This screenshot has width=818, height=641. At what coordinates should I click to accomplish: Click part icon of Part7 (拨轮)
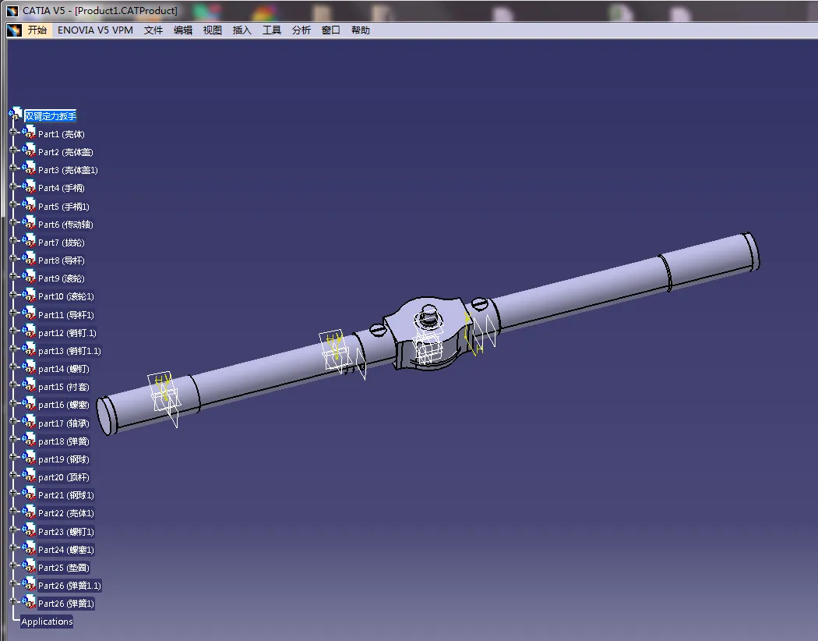click(30, 241)
